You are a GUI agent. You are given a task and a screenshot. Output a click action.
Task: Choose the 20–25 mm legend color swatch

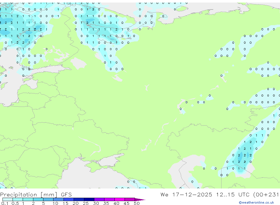(x=79, y=199)
